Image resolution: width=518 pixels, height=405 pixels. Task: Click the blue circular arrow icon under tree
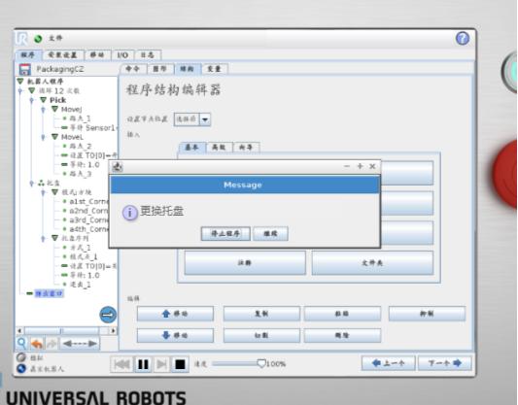pyautogui.click(x=108, y=315)
